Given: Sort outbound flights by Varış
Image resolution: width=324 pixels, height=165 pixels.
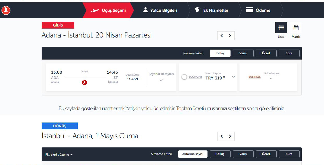Looking at the screenshot, I should point(243,53).
